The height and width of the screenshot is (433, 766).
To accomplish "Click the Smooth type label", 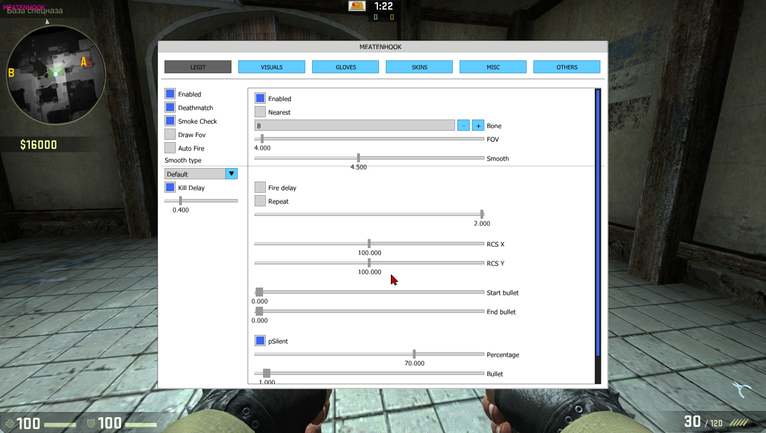I will pyautogui.click(x=183, y=161).
